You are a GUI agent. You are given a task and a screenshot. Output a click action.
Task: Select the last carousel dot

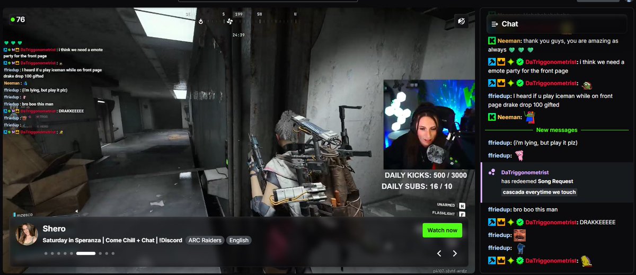113,253
